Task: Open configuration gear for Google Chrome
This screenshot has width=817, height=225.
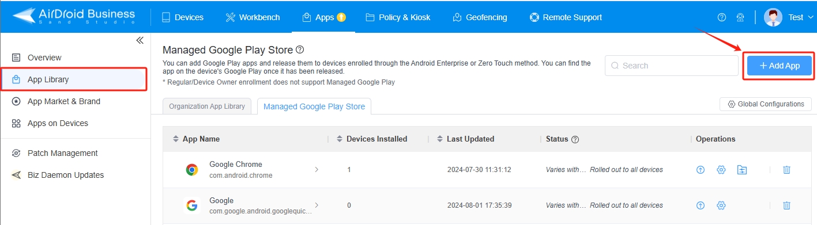Action: pos(721,170)
